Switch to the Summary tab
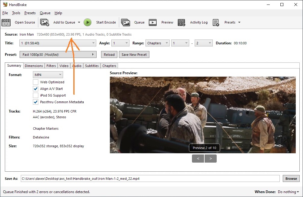Viewport: 303px width, 197px height. (14, 65)
